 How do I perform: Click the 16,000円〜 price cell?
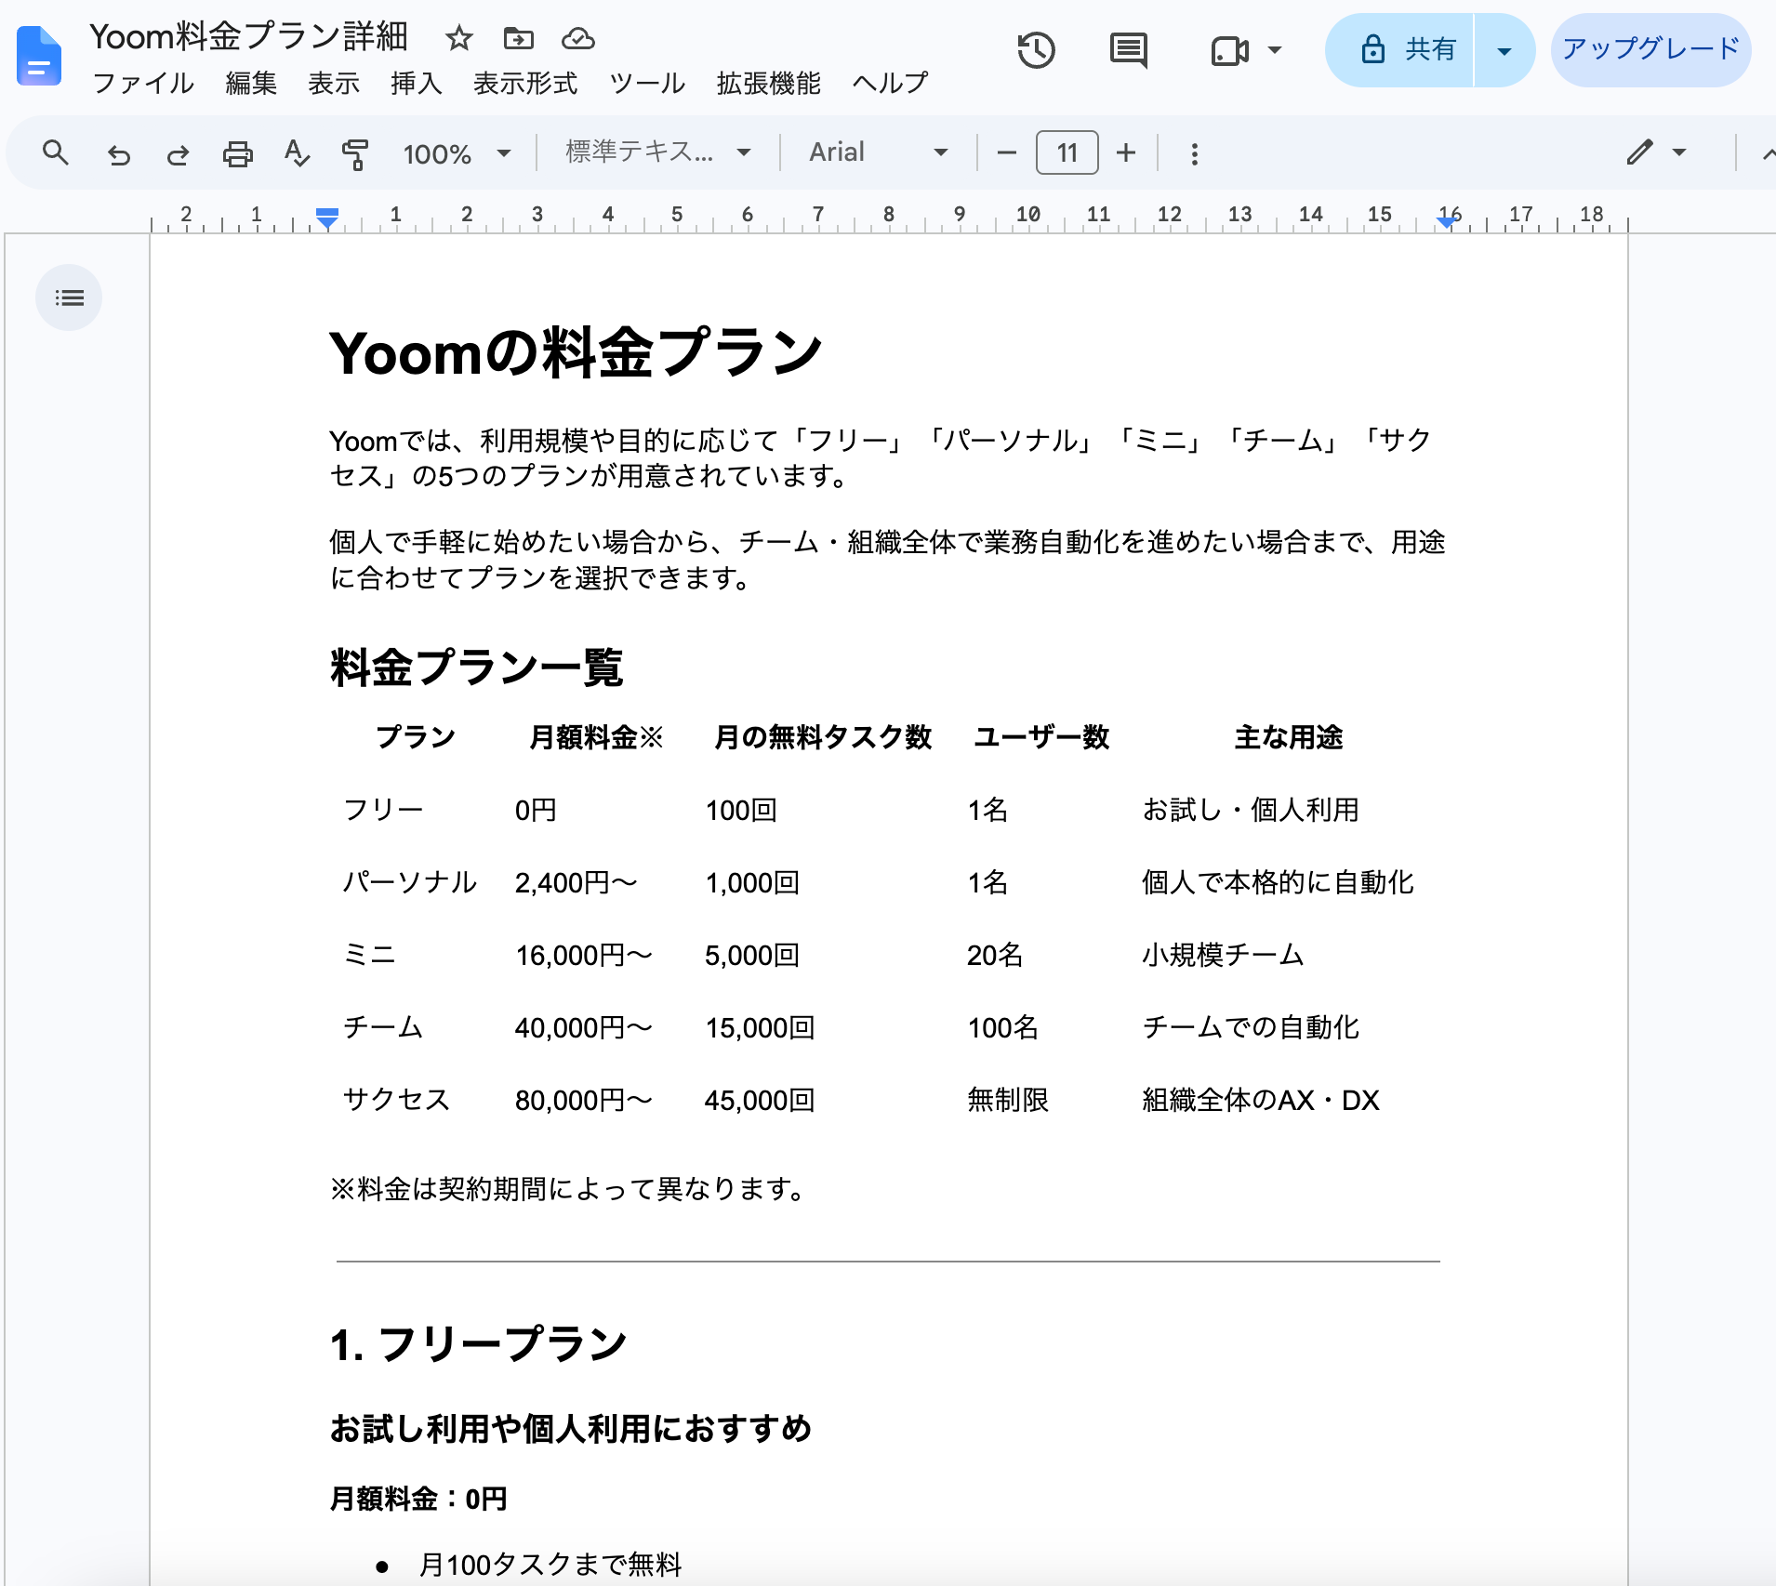pyautogui.click(x=584, y=955)
